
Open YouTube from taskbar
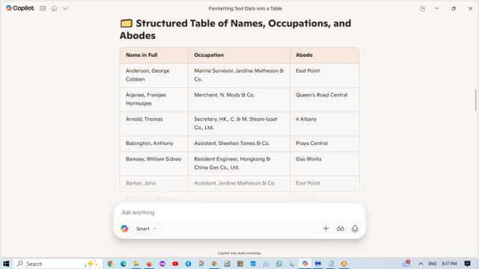(x=175, y=264)
